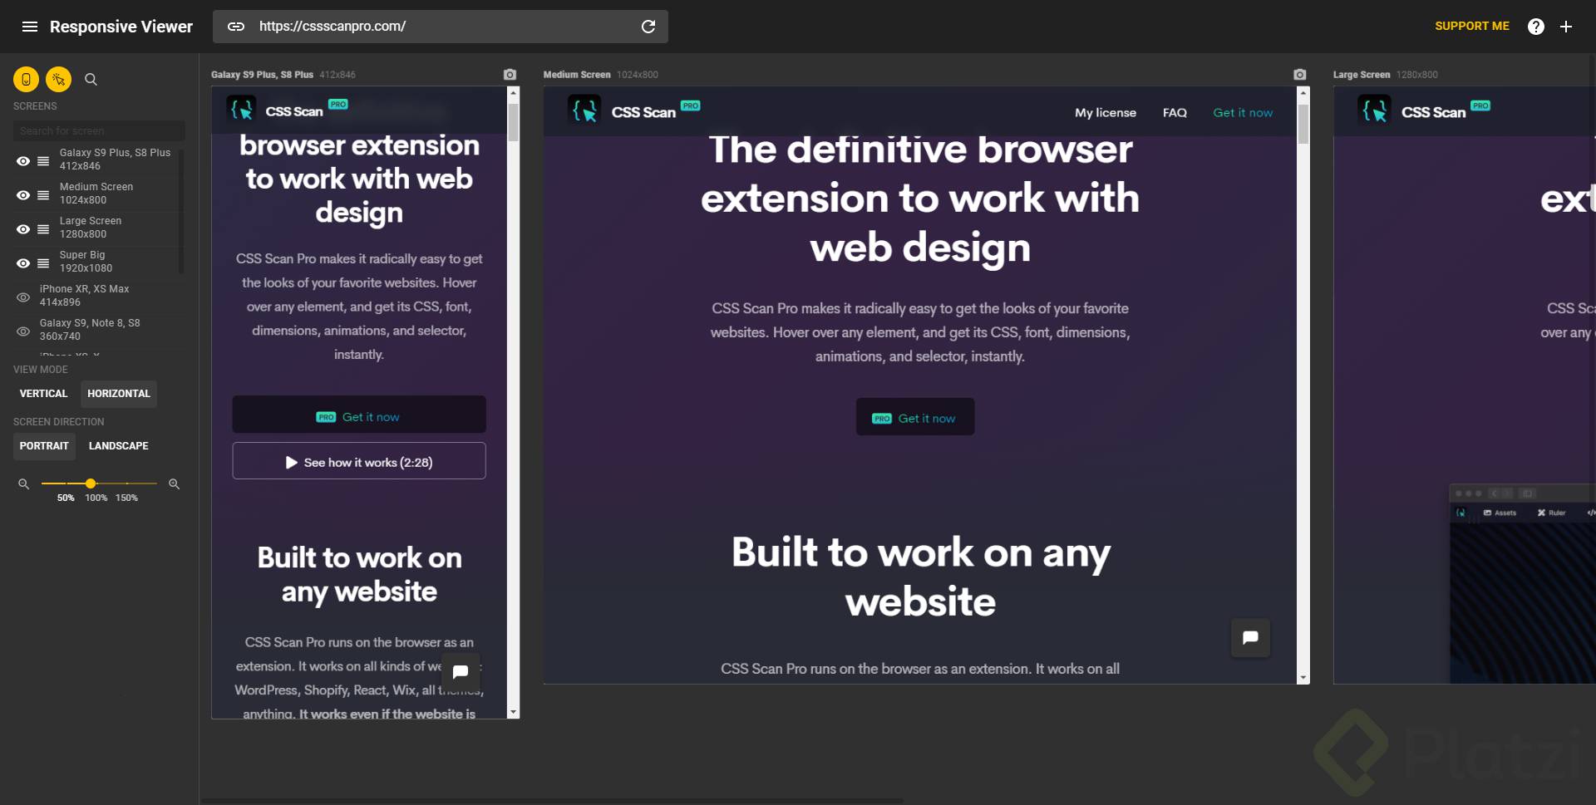Click Get it now button in Galaxy preview
Viewport: 1596px width, 805px height.
(x=359, y=415)
